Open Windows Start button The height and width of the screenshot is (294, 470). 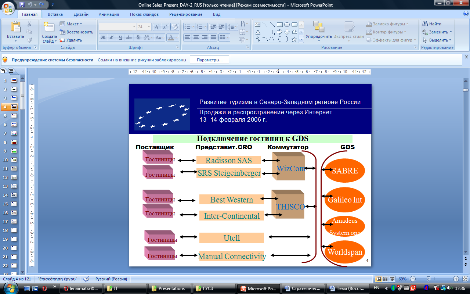click(10, 288)
